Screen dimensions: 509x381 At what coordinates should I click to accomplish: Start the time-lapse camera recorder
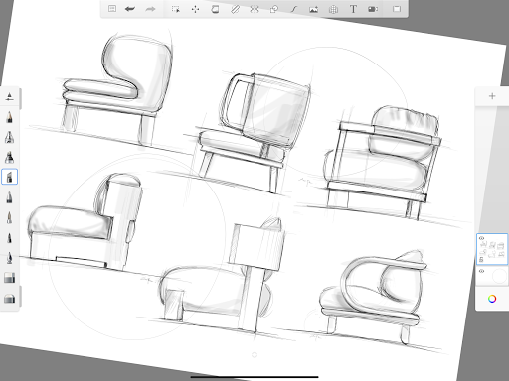373,9
